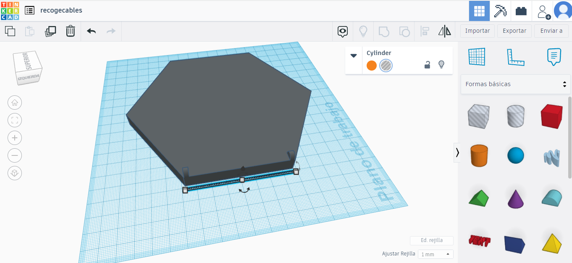The image size is (572, 263).
Task: Click the curved rotation handle below the shape
Action: coord(244,191)
